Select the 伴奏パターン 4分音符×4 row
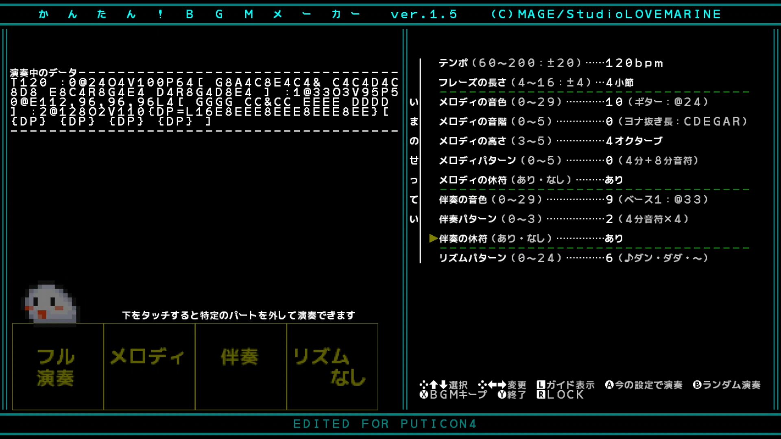Viewport: 781px width, 439px height. pos(564,219)
